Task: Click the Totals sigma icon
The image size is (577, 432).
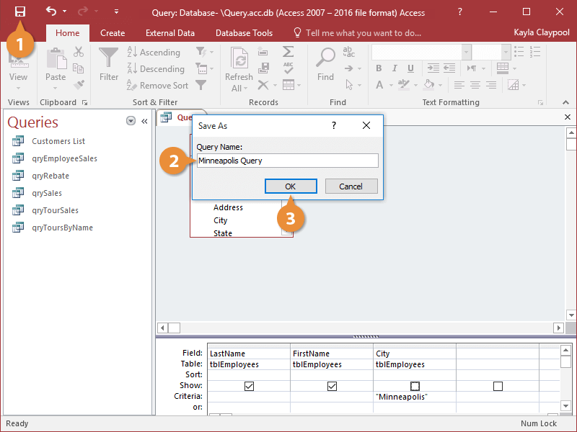Action: 288,52
